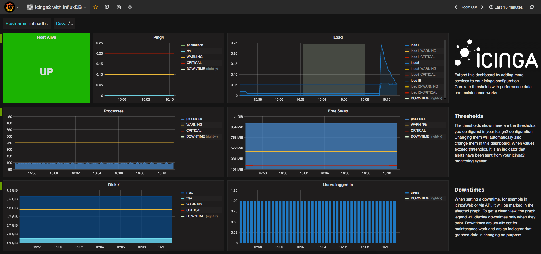The height and width of the screenshot is (254, 541).
Task: Open dashboard settings gear icon
Action: (x=130, y=7)
